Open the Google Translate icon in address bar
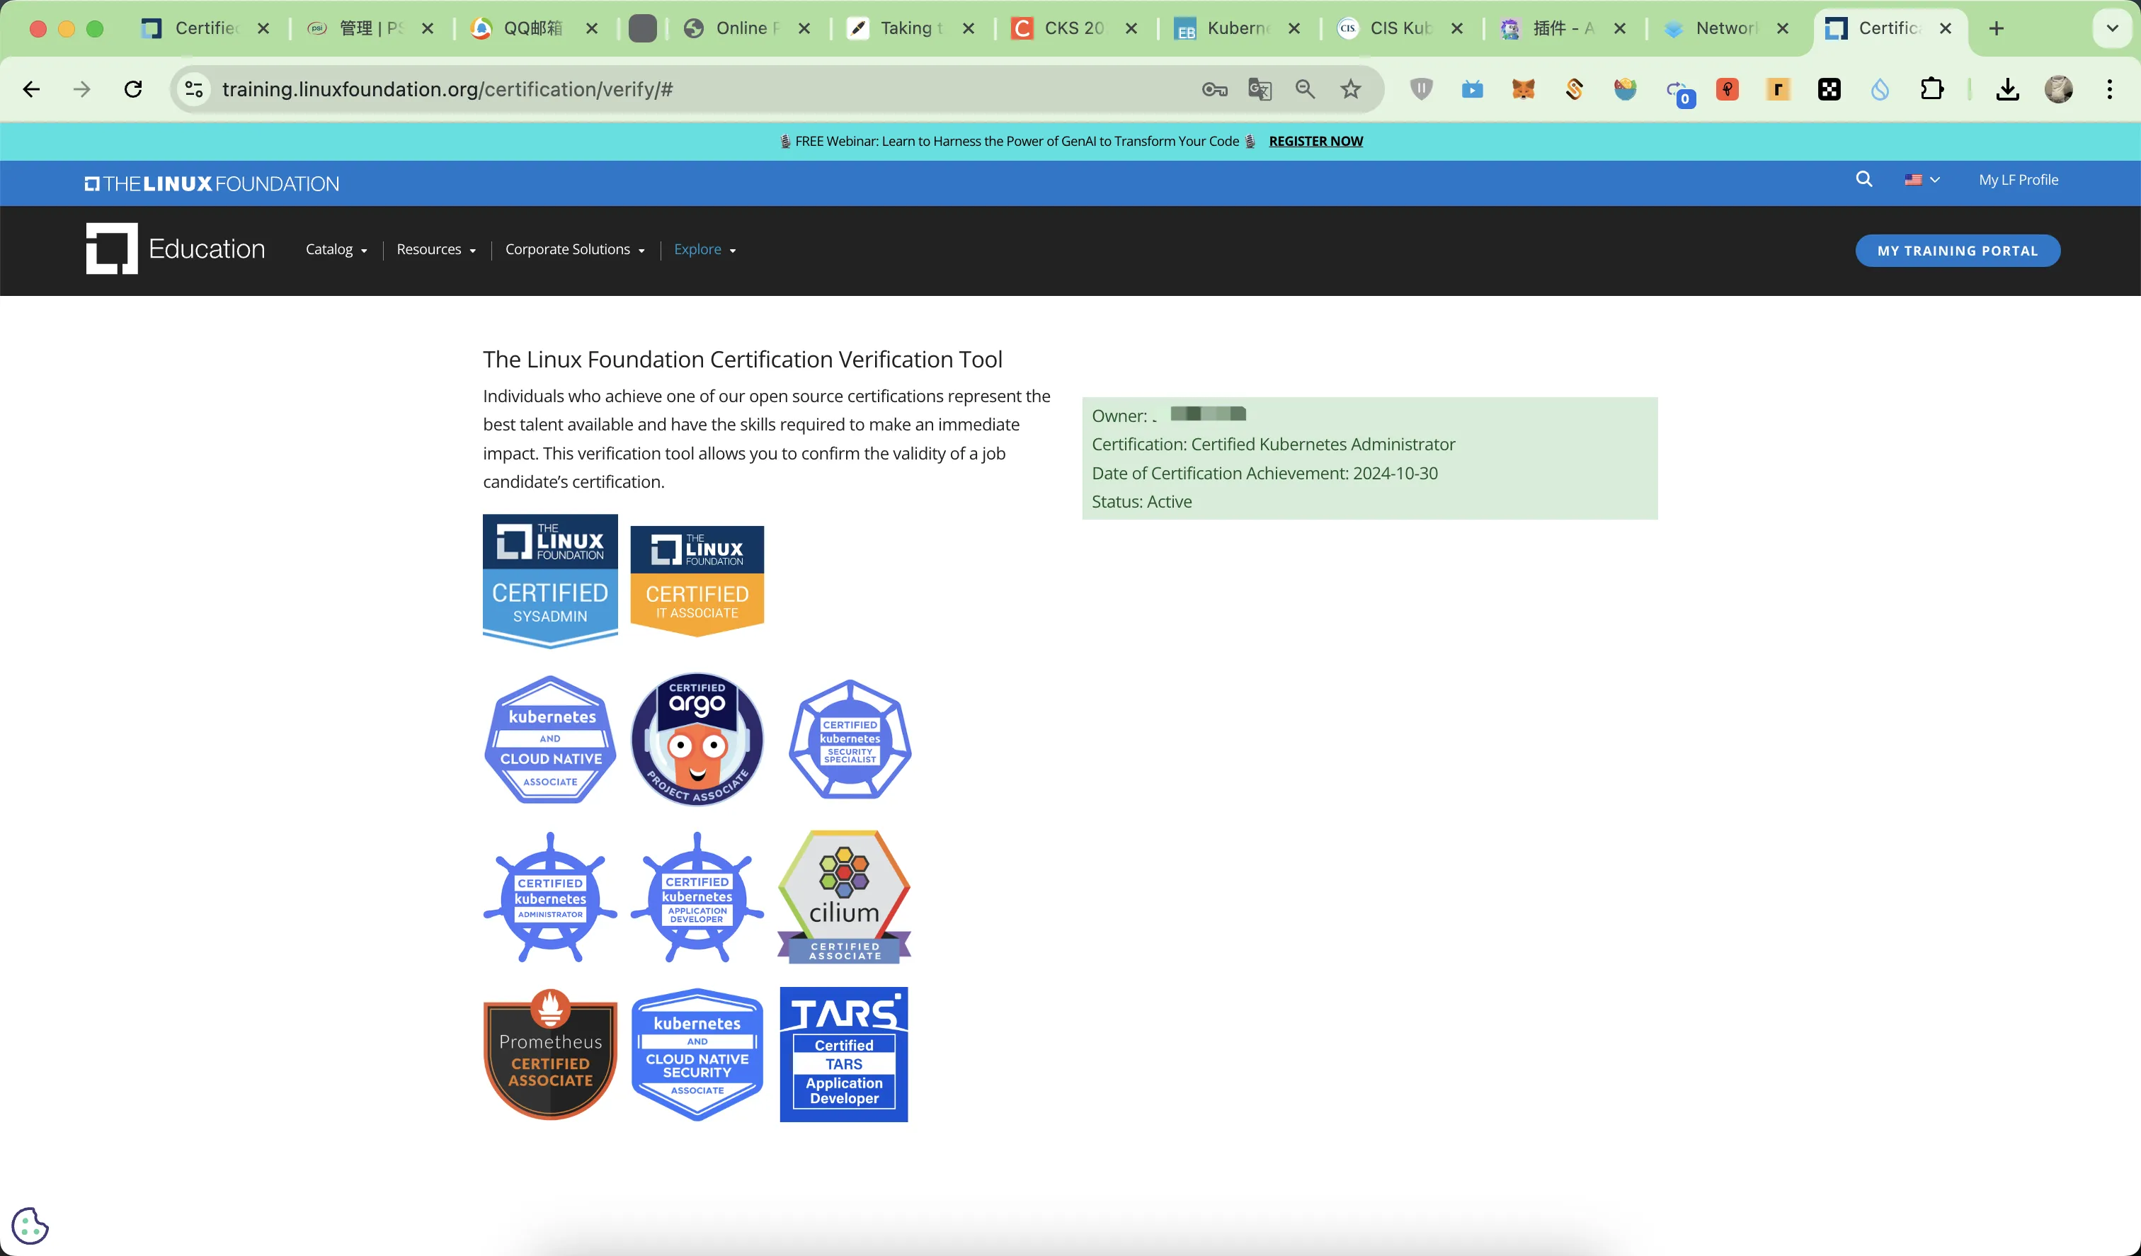The image size is (2141, 1256). (x=1259, y=89)
